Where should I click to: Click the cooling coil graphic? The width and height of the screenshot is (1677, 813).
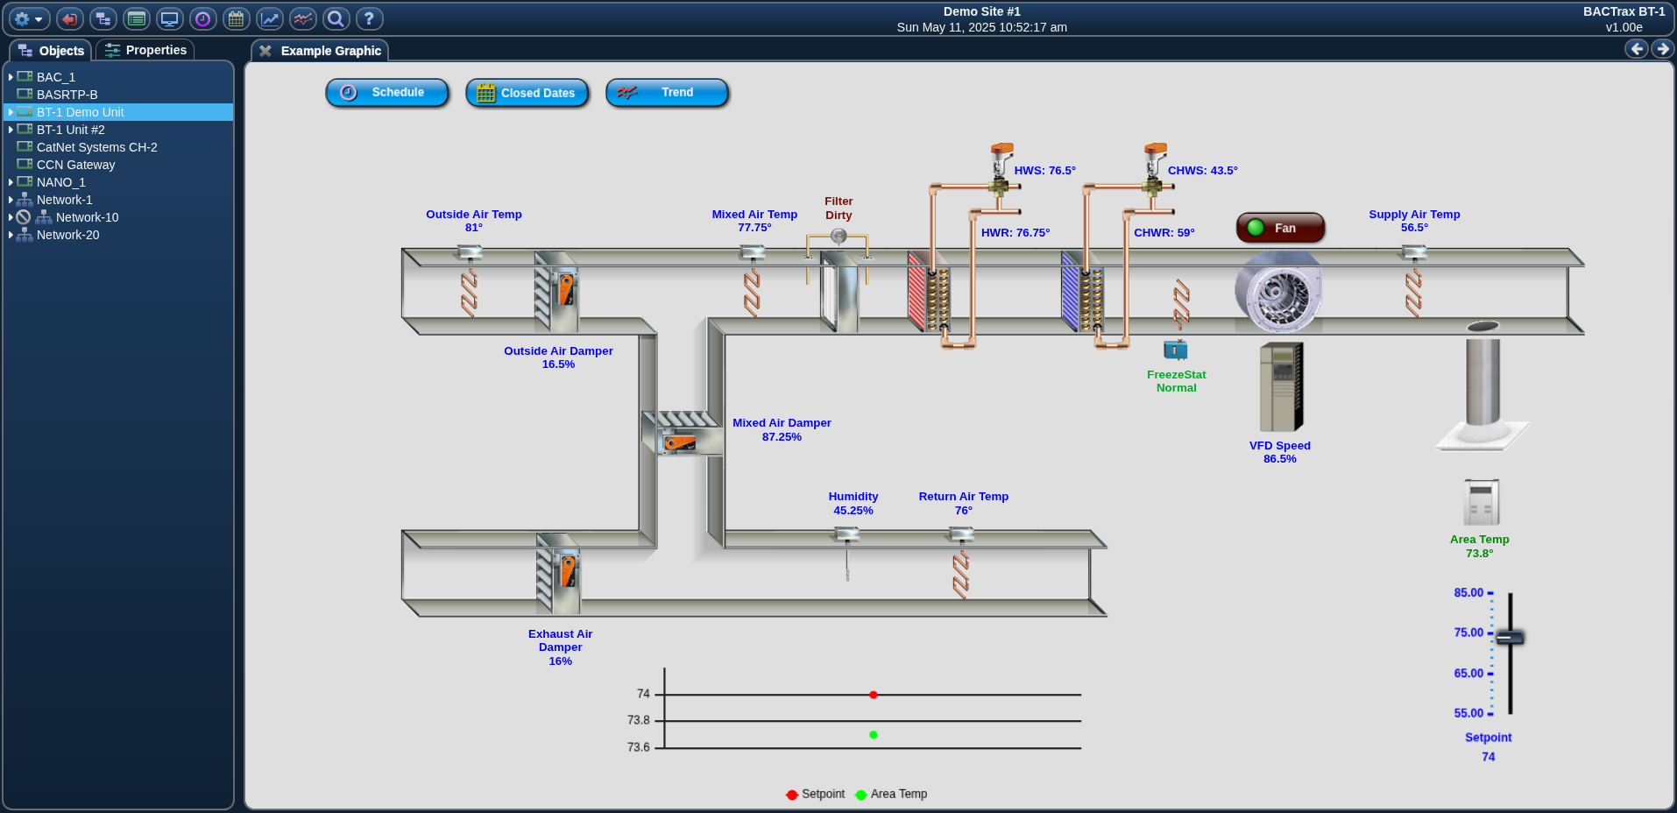click(x=1082, y=293)
